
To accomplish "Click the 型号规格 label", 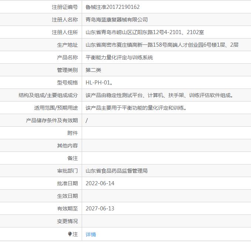I will [67, 83].
